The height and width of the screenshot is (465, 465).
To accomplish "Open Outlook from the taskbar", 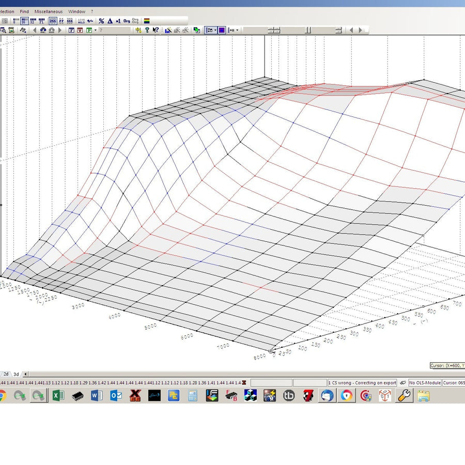I will tap(116, 396).
